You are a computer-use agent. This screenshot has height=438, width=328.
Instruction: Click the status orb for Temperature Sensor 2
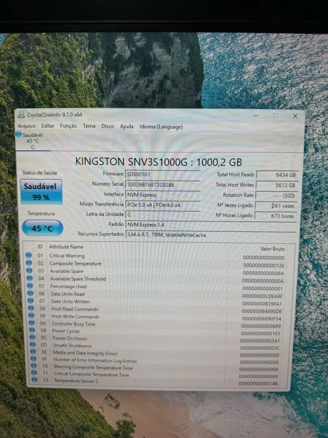(35, 379)
